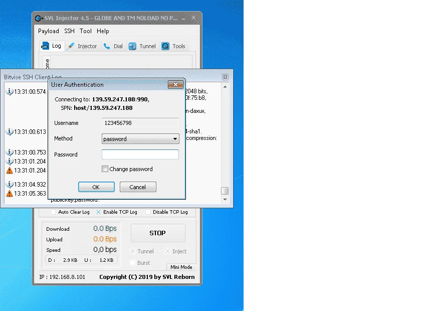Minimize the SVL Injector window

tap(183, 18)
